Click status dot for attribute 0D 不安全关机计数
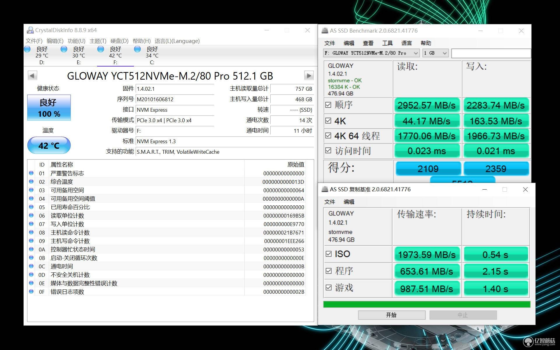 tap(31, 274)
